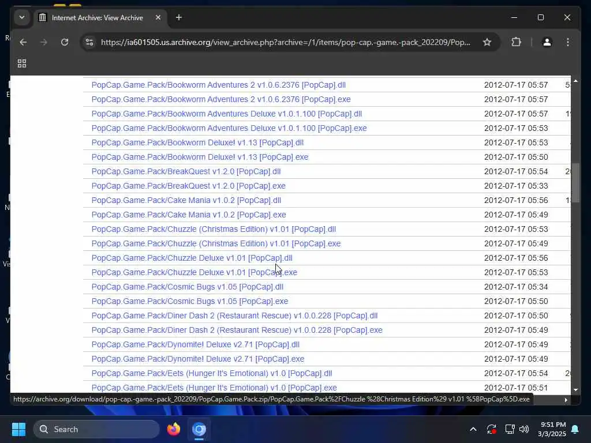
Task: Click the scrollbar up arrow
Action: click(x=575, y=81)
